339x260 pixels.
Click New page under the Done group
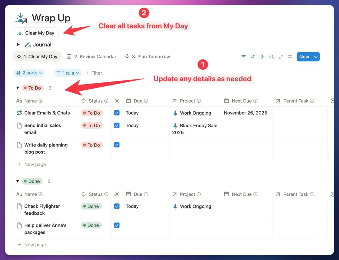35,245
